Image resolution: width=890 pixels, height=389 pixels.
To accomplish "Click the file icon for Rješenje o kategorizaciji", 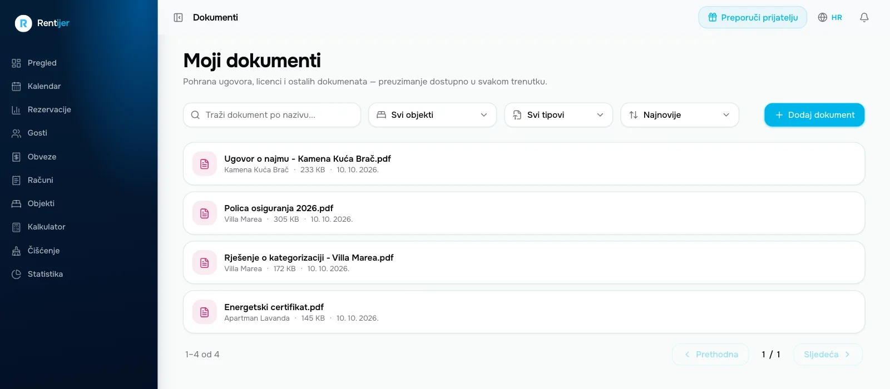I will tap(205, 263).
